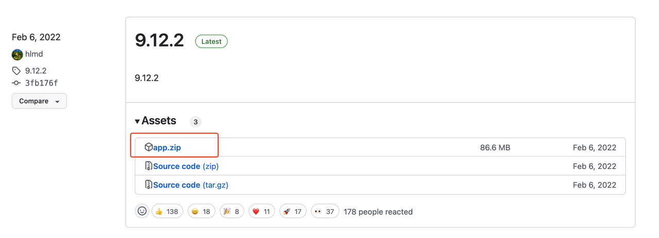Click the app.zip package icon
659x238 pixels.
point(148,147)
